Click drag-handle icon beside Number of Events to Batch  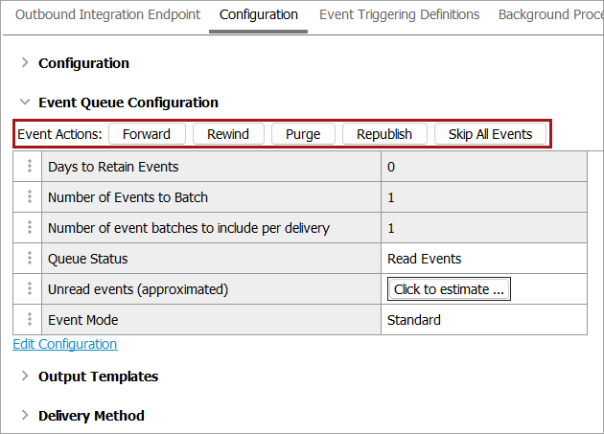(29, 197)
